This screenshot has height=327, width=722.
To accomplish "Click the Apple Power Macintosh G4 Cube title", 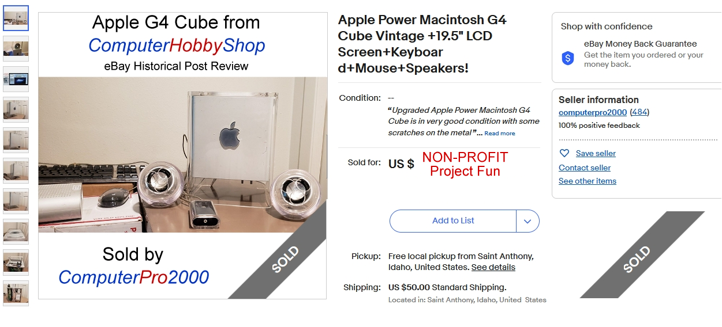I will tap(422, 44).
